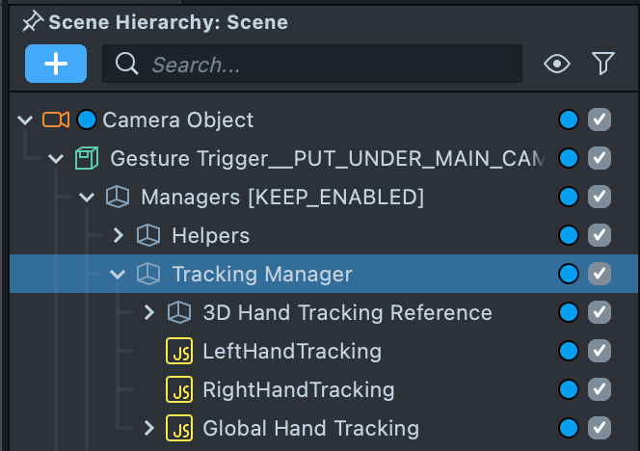The image size is (640, 451).
Task: Click the green cube icon of Gesture Trigger
Action: tap(87, 159)
